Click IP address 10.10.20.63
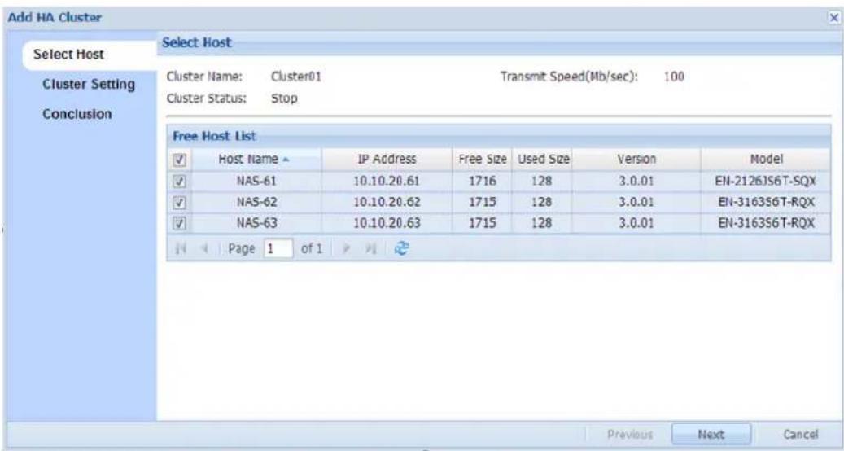Viewport: 844px width, 451px height. [x=387, y=223]
